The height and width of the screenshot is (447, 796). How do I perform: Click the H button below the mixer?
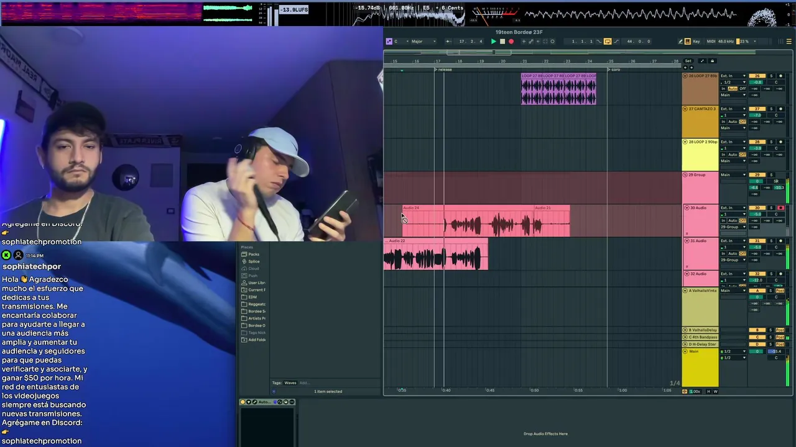708,392
